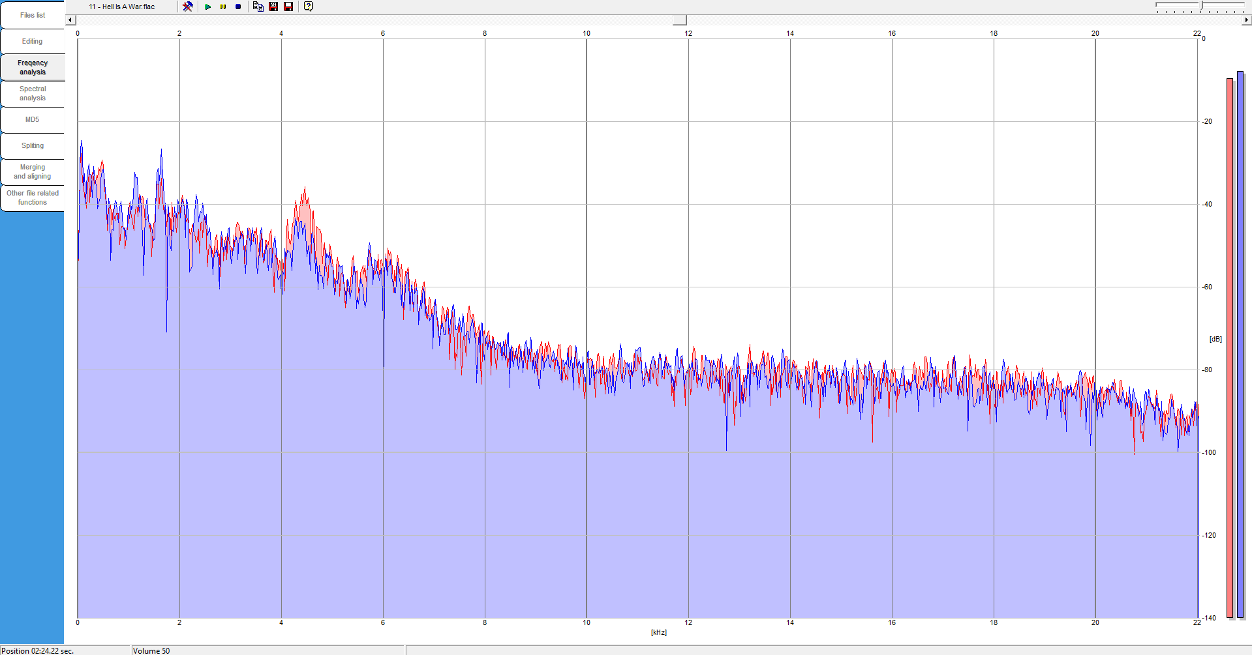
Task: Click the file name '11 - Hell Is A War.flac'
Action: [x=122, y=7]
